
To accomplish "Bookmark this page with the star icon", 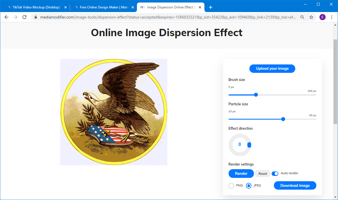I will 311,17.
